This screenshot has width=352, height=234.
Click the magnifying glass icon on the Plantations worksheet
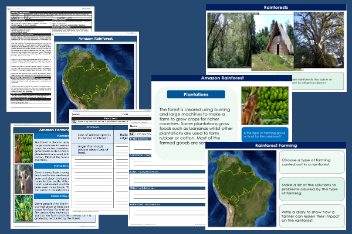[x=74, y=122]
